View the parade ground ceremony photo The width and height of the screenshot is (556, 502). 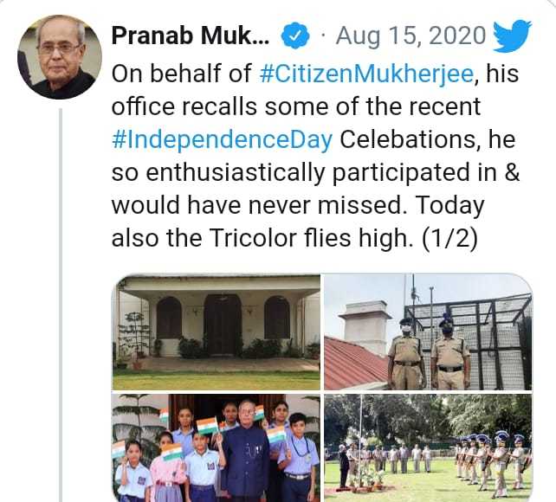(x=428, y=447)
